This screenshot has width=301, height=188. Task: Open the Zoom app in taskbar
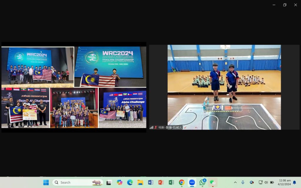192,182
